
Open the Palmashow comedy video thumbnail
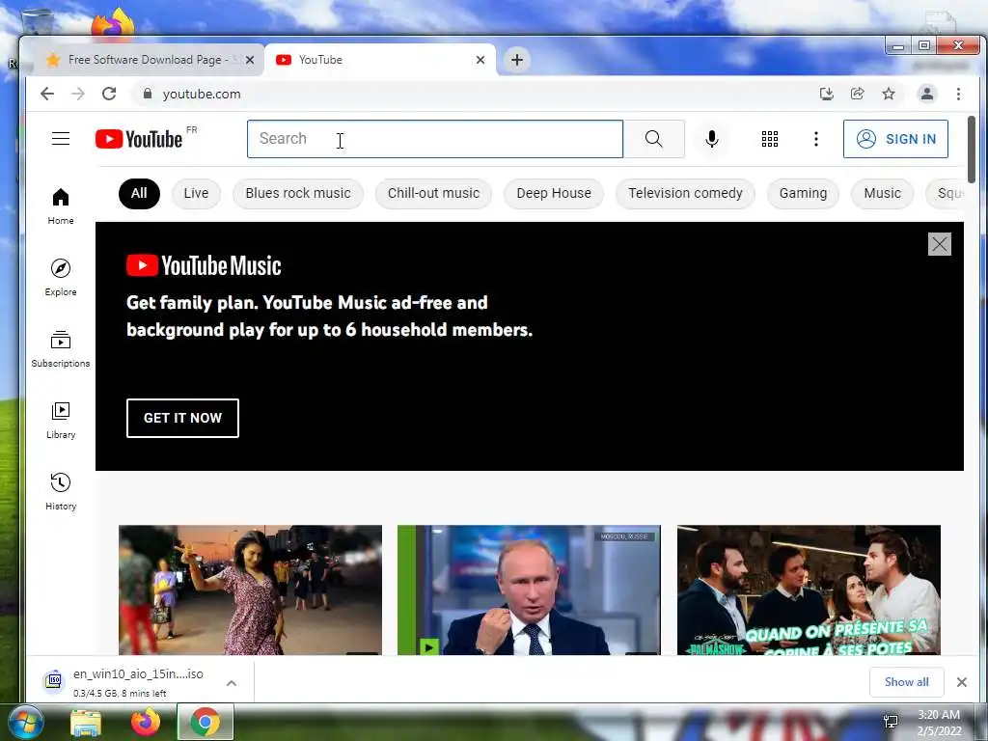click(x=809, y=590)
